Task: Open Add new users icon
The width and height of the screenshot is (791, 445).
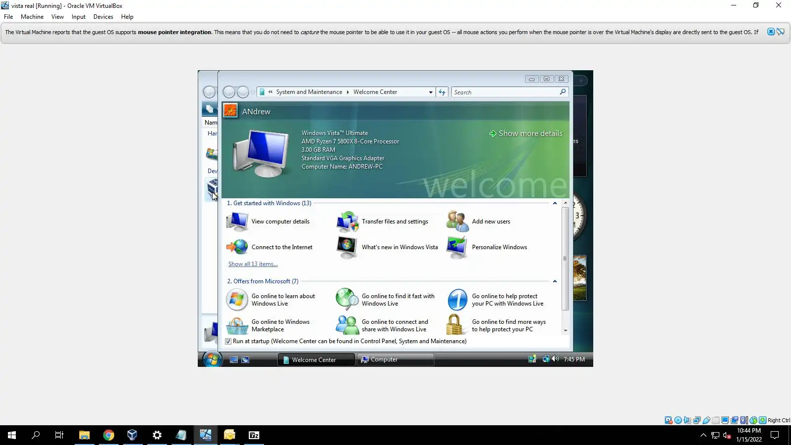Action: coord(457,222)
